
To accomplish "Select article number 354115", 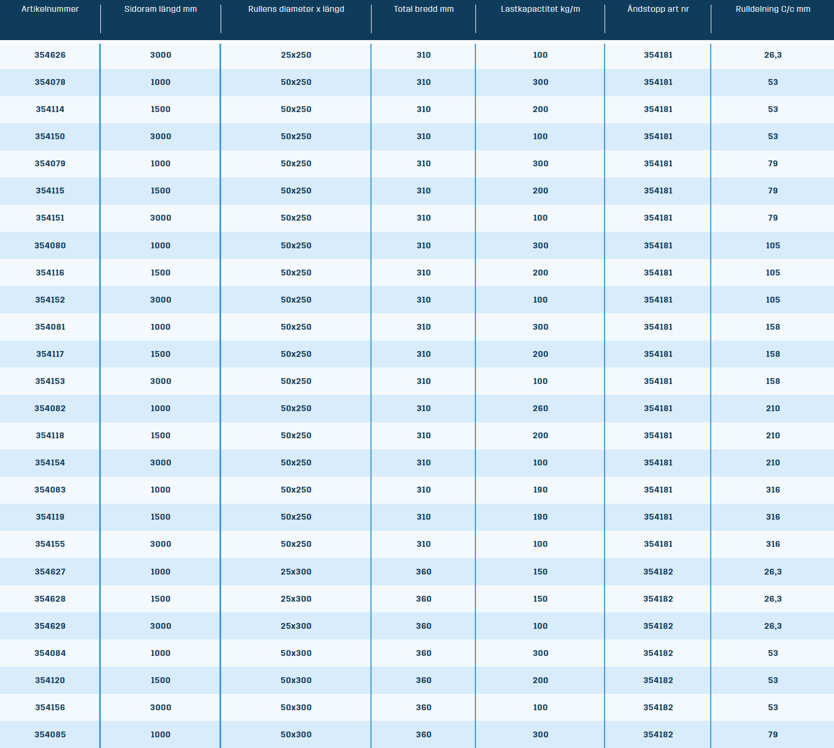I will pyautogui.click(x=50, y=191).
